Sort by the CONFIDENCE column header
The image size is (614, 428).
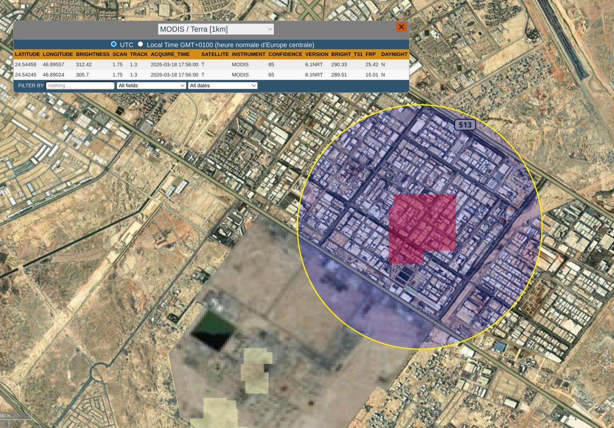click(286, 54)
